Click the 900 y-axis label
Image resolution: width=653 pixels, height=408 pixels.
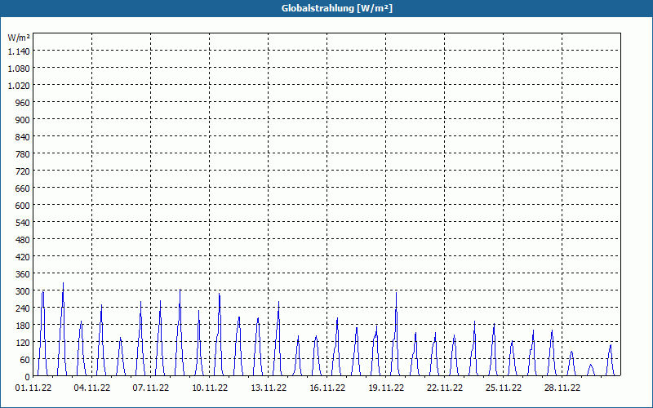click(23, 120)
